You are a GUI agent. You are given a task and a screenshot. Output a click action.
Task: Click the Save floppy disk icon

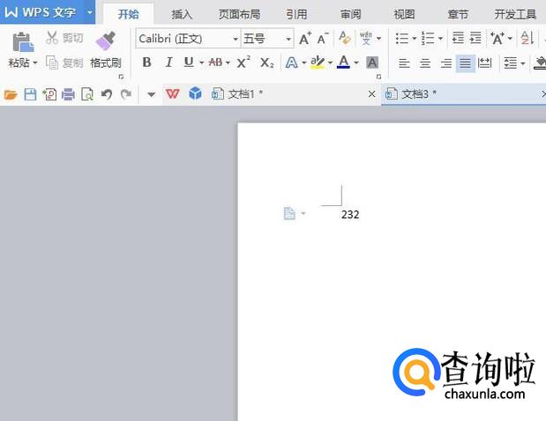(x=30, y=94)
